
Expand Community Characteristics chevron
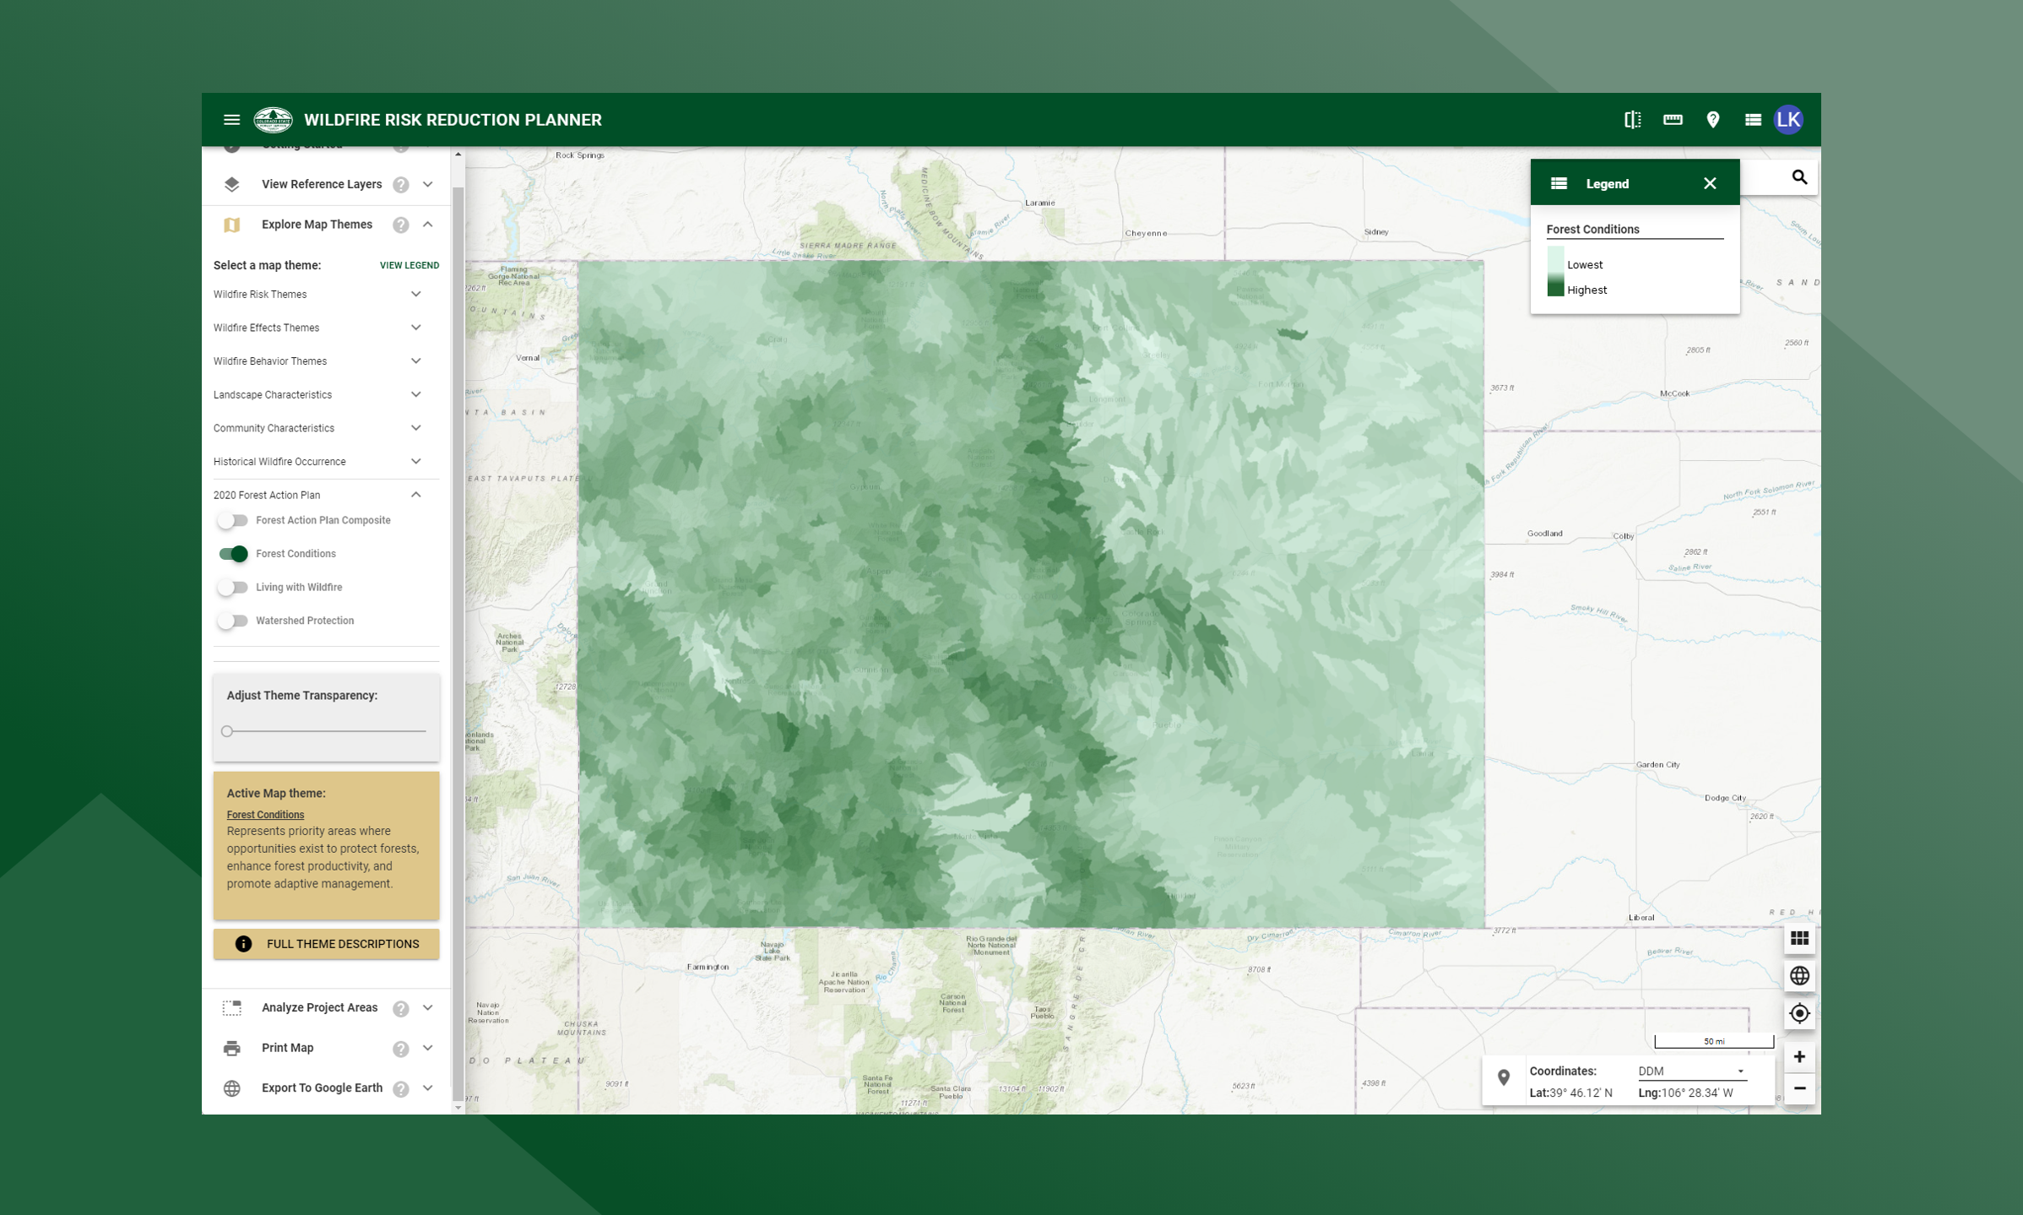pyautogui.click(x=416, y=428)
